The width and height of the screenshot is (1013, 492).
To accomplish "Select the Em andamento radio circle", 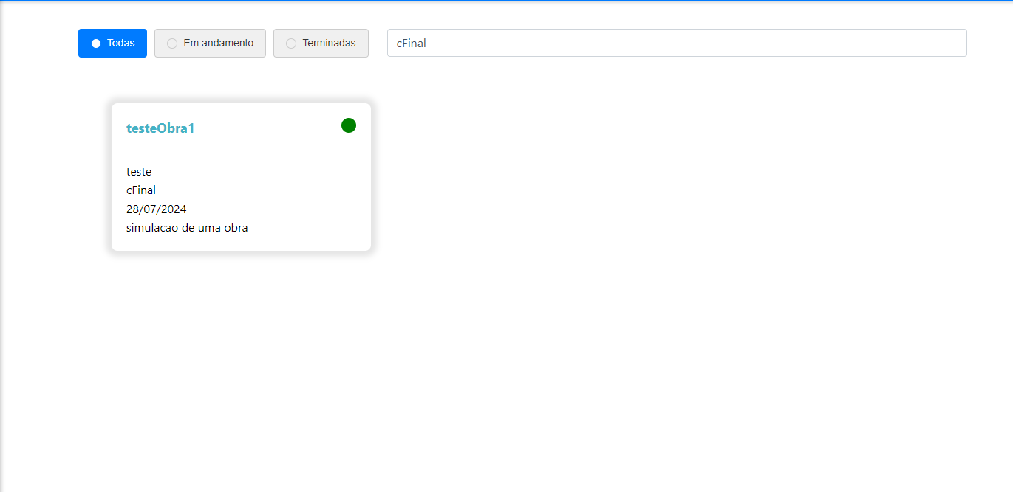I will click(x=172, y=44).
